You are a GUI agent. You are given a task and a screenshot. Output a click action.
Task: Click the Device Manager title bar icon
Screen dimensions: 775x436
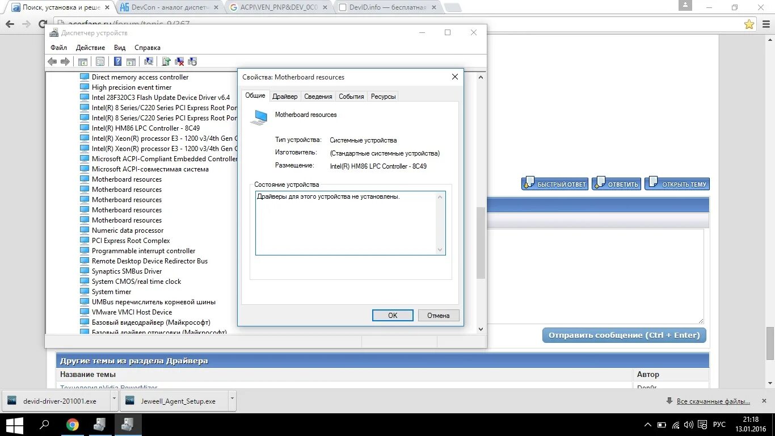[x=54, y=33]
